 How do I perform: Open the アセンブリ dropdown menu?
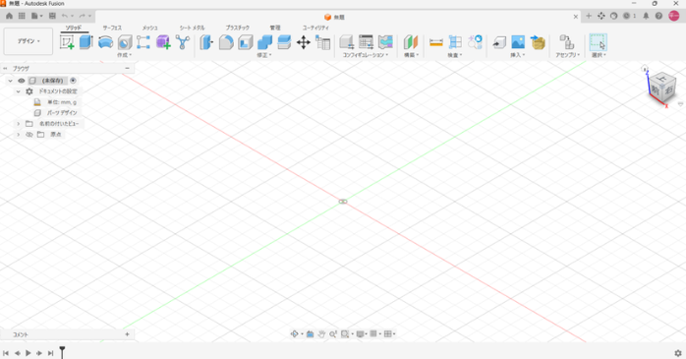pyautogui.click(x=567, y=55)
